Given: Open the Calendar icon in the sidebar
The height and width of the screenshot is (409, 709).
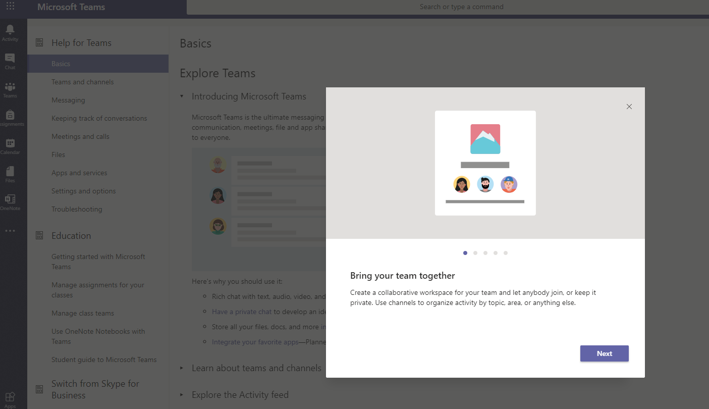Looking at the screenshot, I should [10, 143].
